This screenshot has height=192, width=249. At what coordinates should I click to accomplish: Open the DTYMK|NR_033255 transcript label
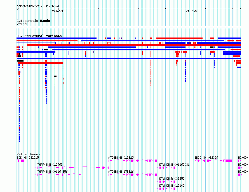point(172,179)
